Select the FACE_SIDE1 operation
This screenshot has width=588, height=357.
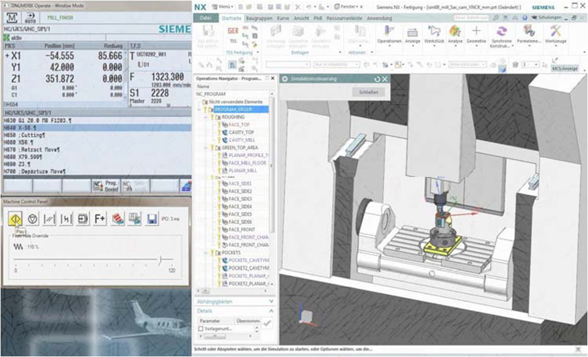pyautogui.click(x=240, y=184)
